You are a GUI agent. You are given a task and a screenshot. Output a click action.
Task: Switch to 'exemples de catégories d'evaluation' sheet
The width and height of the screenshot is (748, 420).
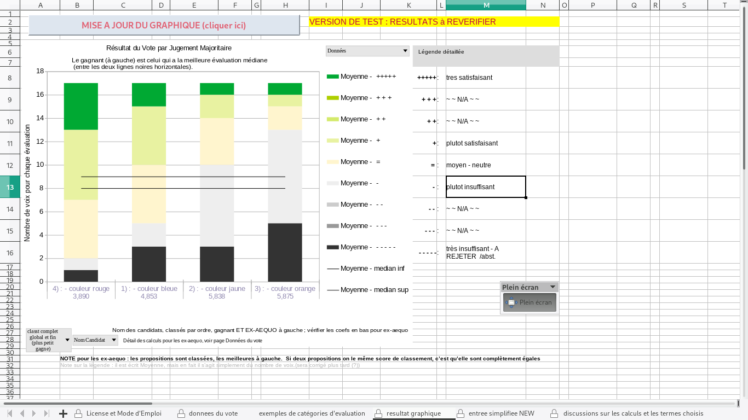[312, 413]
